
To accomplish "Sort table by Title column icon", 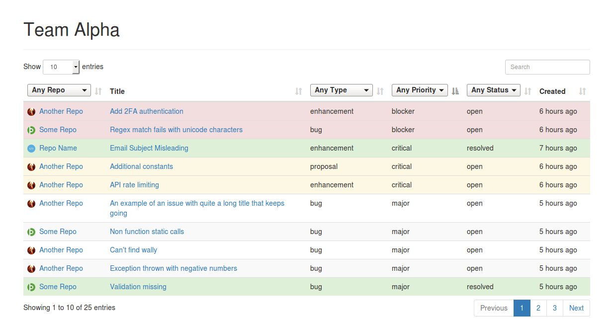I will pyautogui.click(x=298, y=91).
